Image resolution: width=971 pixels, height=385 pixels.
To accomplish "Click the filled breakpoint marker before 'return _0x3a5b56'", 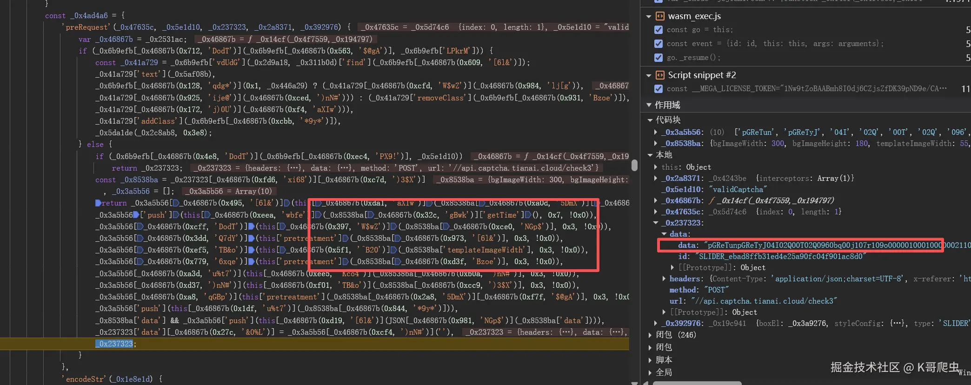I will (98, 203).
